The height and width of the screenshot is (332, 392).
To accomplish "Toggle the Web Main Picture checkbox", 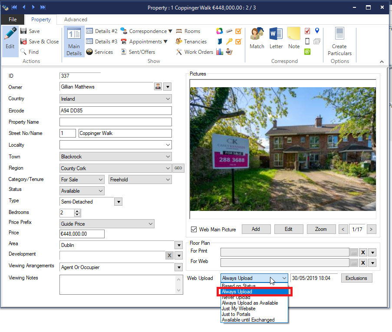I will point(194,230).
